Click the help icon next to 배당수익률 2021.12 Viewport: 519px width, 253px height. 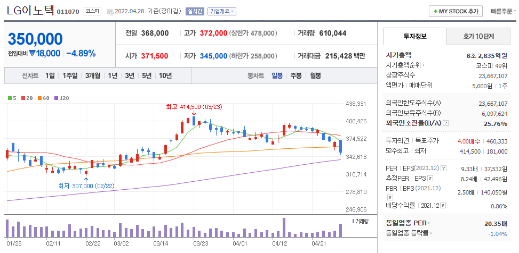443,206
